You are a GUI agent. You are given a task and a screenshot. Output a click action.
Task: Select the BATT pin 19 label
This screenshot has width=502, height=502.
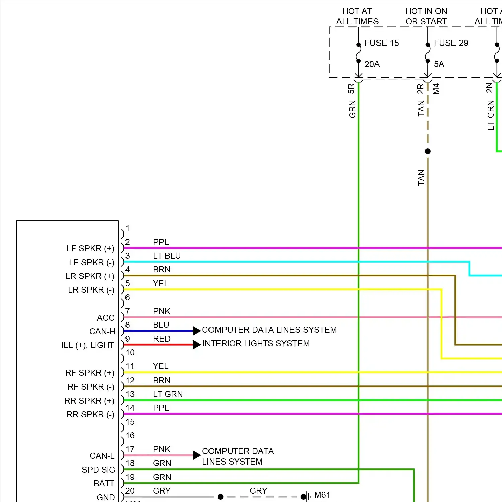104,483
